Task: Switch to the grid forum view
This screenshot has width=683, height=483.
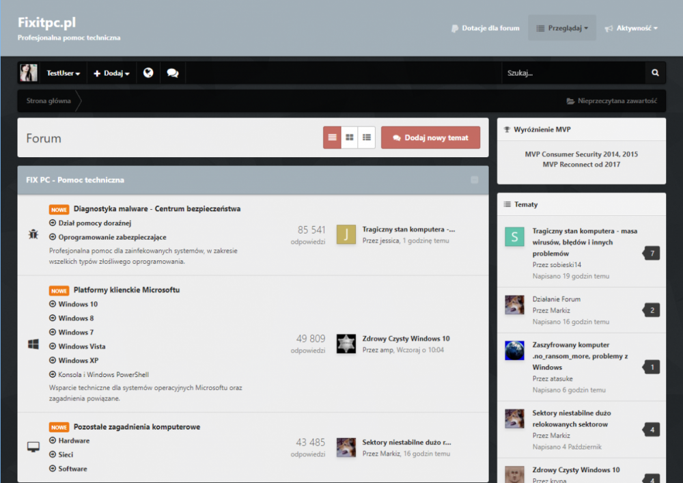Action: tap(350, 137)
